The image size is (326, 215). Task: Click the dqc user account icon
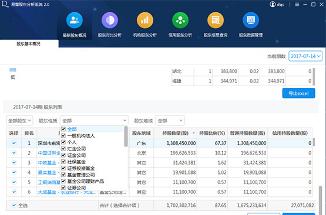click(273, 4)
